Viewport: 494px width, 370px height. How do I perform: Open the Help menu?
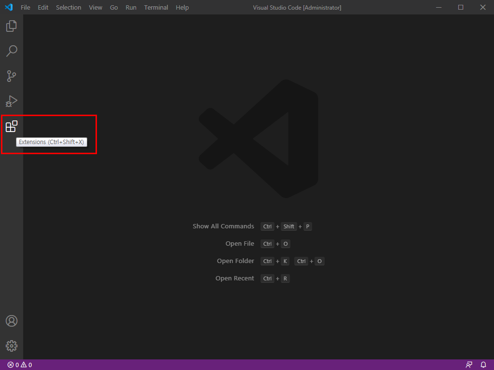(182, 7)
